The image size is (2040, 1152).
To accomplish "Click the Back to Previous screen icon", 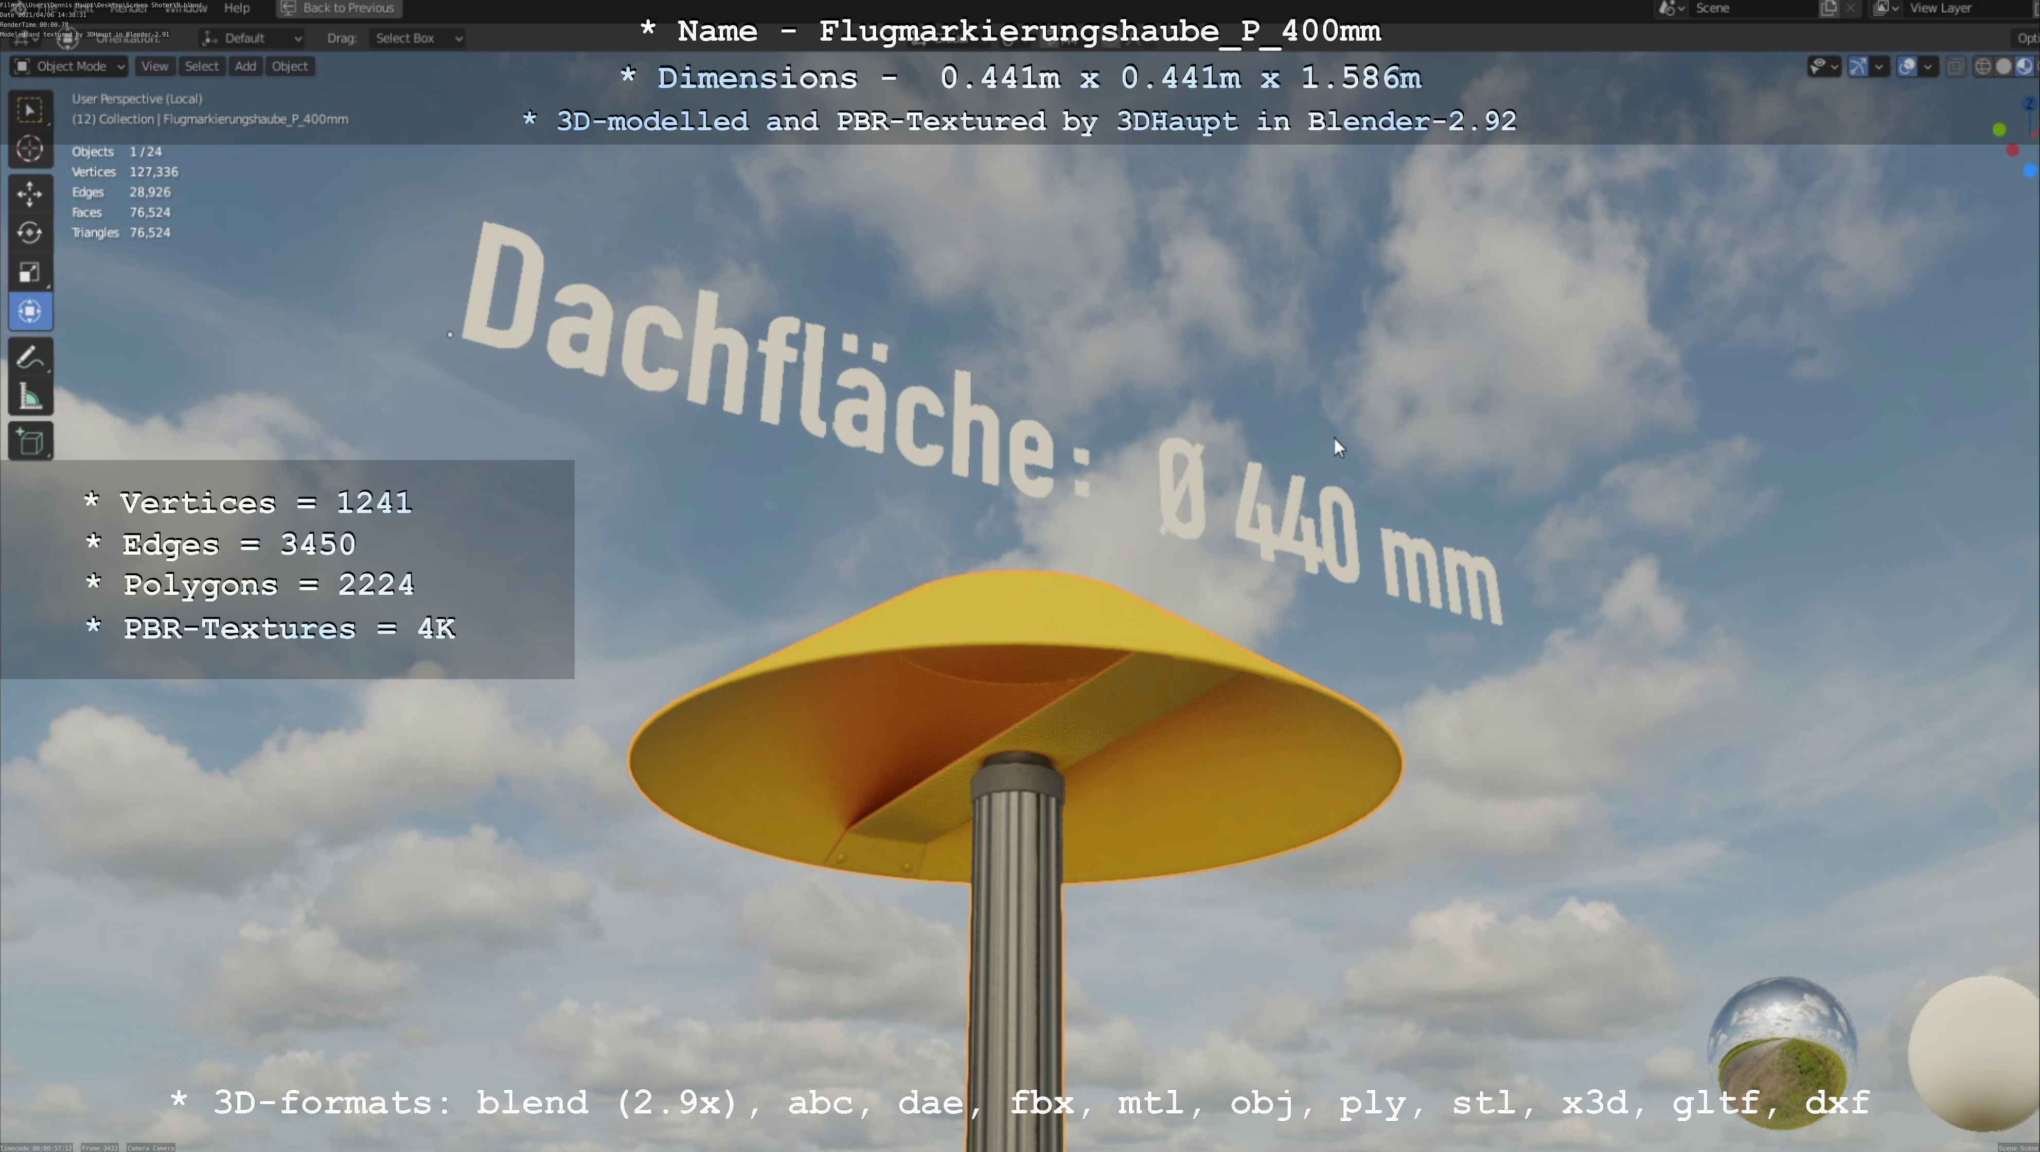I will (x=288, y=8).
